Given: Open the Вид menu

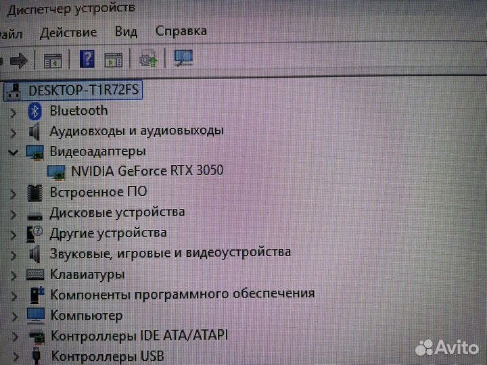Looking at the screenshot, I should pos(126,32).
